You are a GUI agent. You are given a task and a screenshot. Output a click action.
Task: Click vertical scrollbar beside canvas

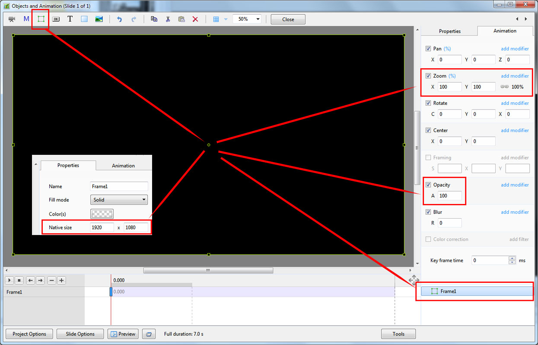click(x=417, y=147)
